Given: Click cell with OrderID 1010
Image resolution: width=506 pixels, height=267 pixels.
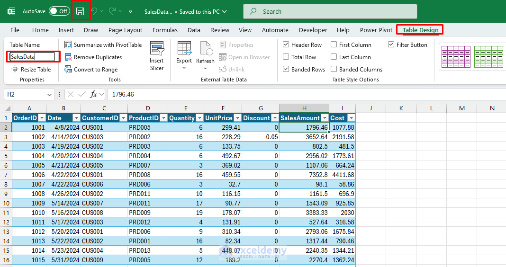Looking at the screenshot, I should [29, 213].
